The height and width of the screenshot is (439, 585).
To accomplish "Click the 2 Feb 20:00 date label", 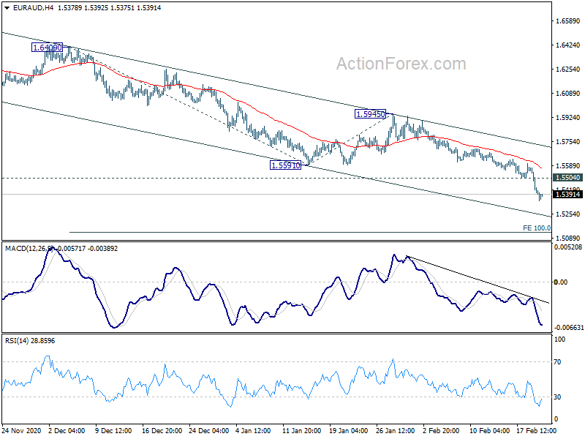I will click(x=441, y=430).
